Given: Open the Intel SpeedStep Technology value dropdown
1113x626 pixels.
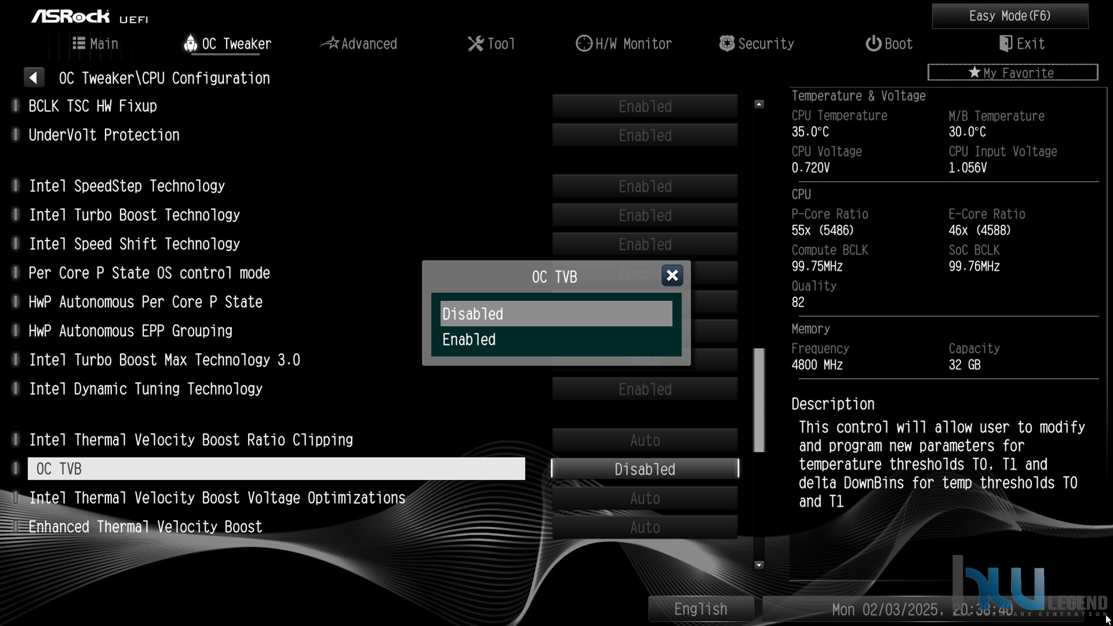Looking at the screenshot, I should pyautogui.click(x=644, y=187).
